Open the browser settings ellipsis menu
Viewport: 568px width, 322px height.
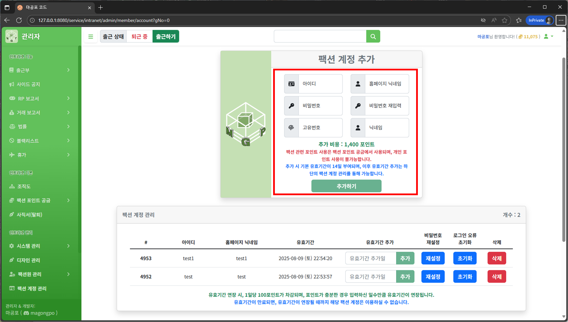pyautogui.click(x=561, y=20)
